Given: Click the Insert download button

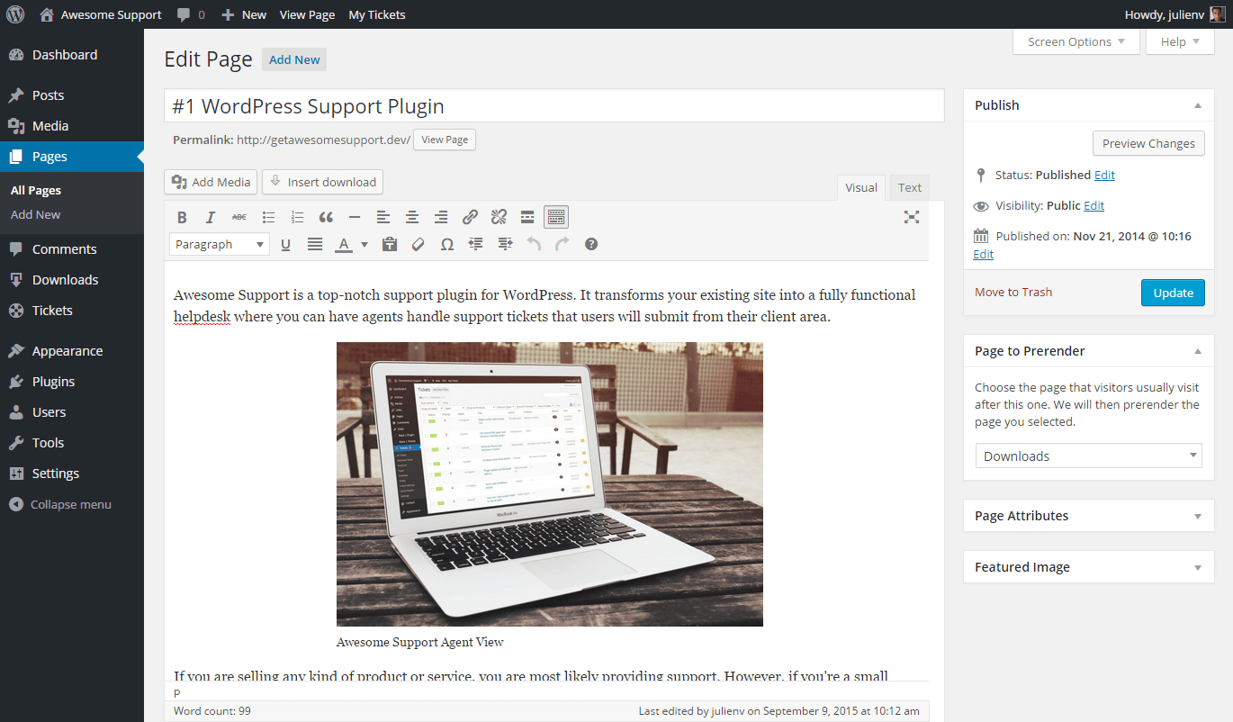Looking at the screenshot, I should click(x=322, y=182).
